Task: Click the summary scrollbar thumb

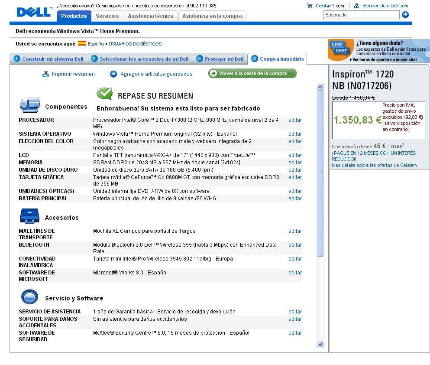Action: click(x=320, y=173)
